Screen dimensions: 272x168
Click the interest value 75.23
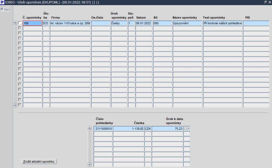click(167, 129)
